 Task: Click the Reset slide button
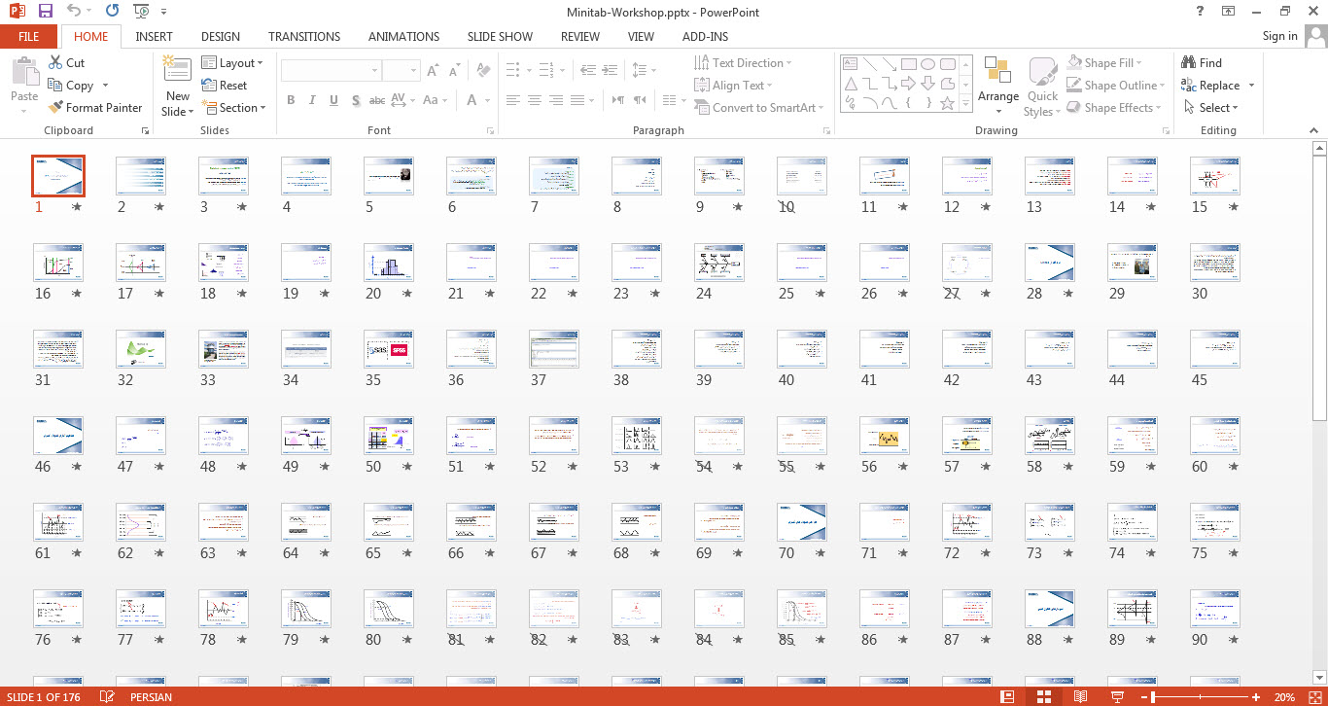(x=225, y=86)
